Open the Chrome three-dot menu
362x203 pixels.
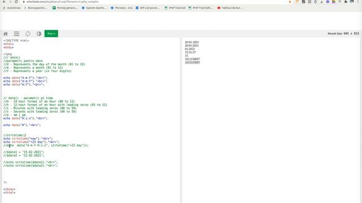[x=358, y=2]
